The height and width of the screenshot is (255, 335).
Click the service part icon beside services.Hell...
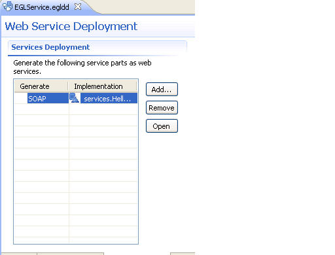(74, 98)
